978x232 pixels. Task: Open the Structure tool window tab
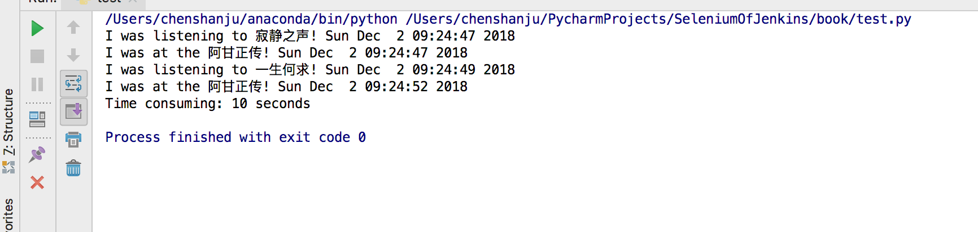(8, 121)
